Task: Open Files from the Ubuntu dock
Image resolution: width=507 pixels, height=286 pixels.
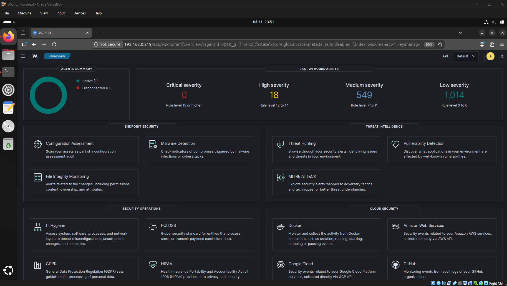Action: 8,54
